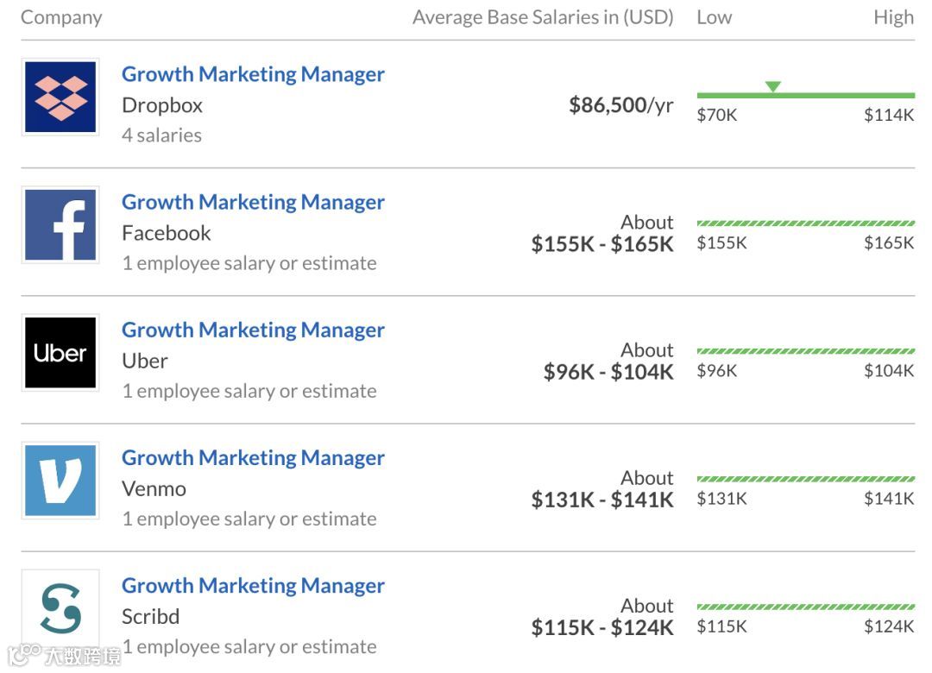The height and width of the screenshot is (673, 932).
Task: Click the Company column header
Action: coord(61,17)
